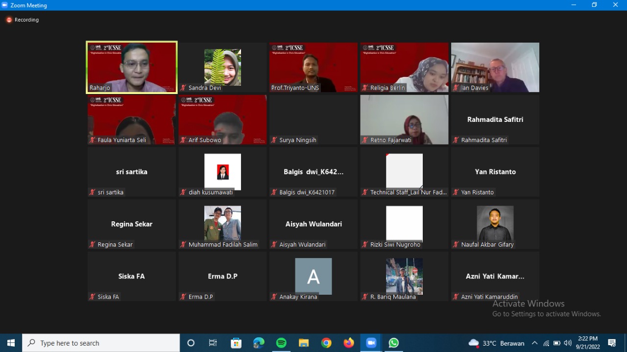Select Ian Davies video thumbnail

(x=495, y=67)
